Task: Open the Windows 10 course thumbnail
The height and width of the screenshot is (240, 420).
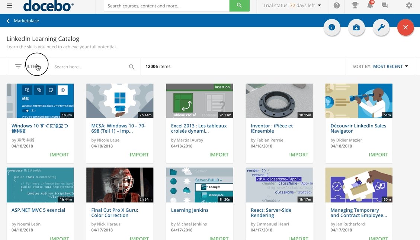Action: (40, 101)
